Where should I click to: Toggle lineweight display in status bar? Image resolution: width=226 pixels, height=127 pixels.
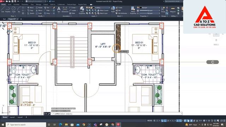[185, 121]
